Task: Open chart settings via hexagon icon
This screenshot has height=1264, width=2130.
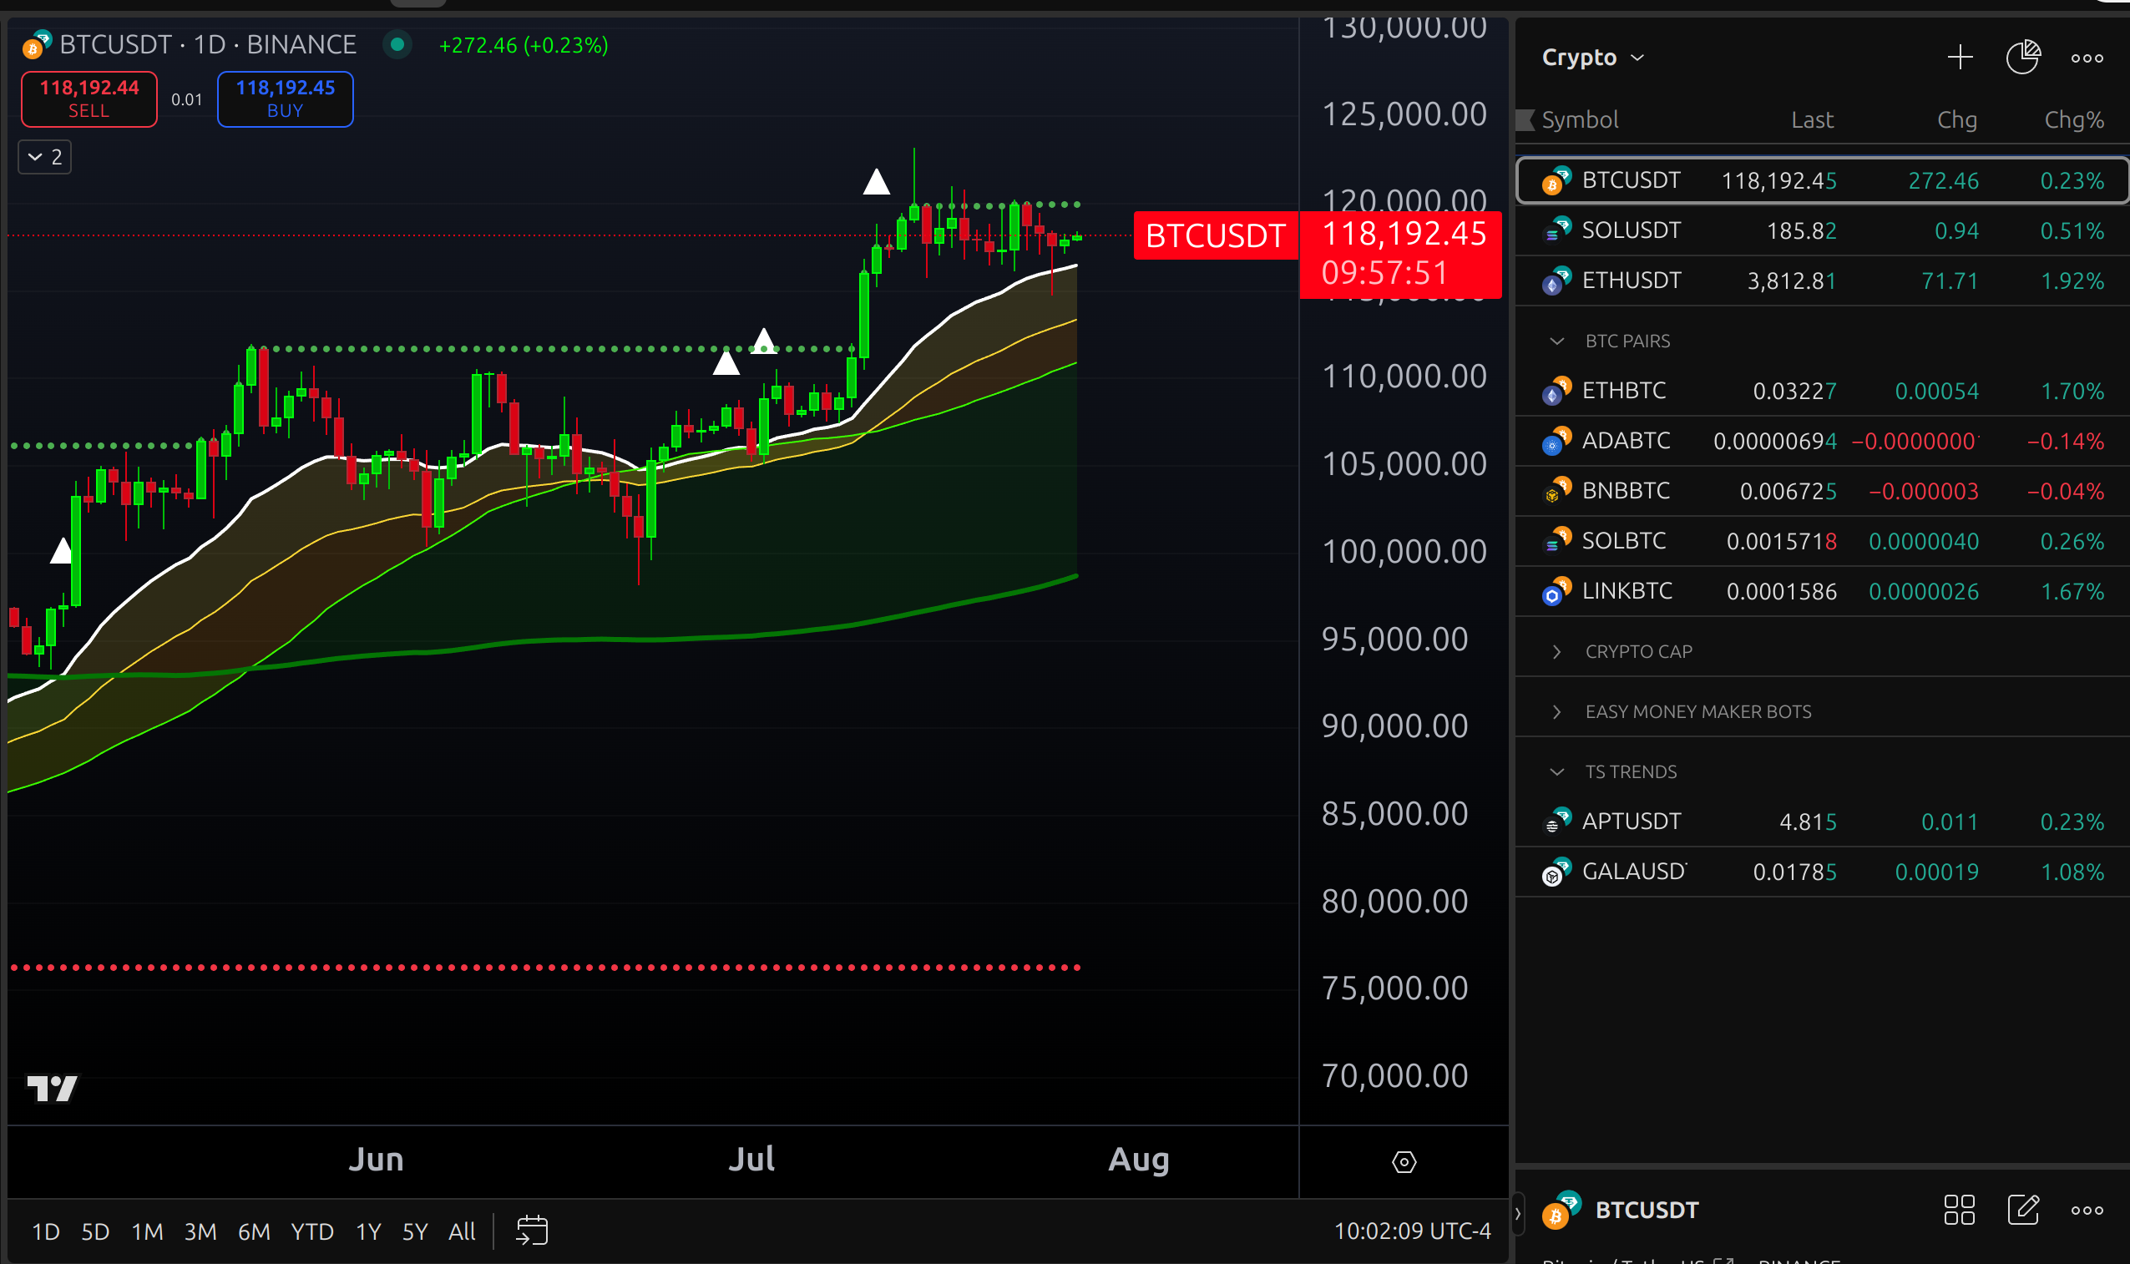Action: click(x=1403, y=1161)
